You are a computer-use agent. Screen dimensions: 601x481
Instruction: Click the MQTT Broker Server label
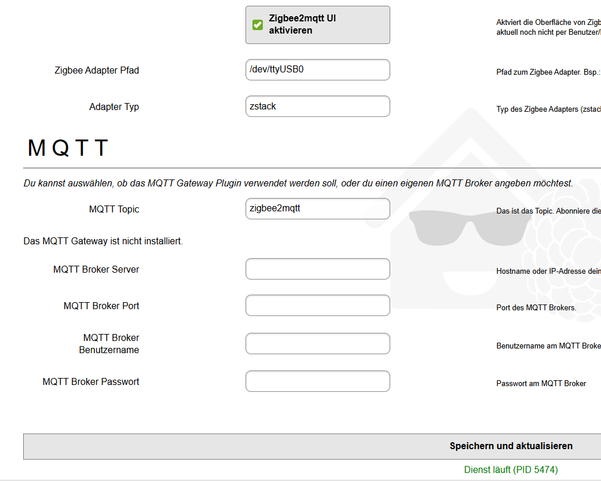pyautogui.click(x=96, y=270)
